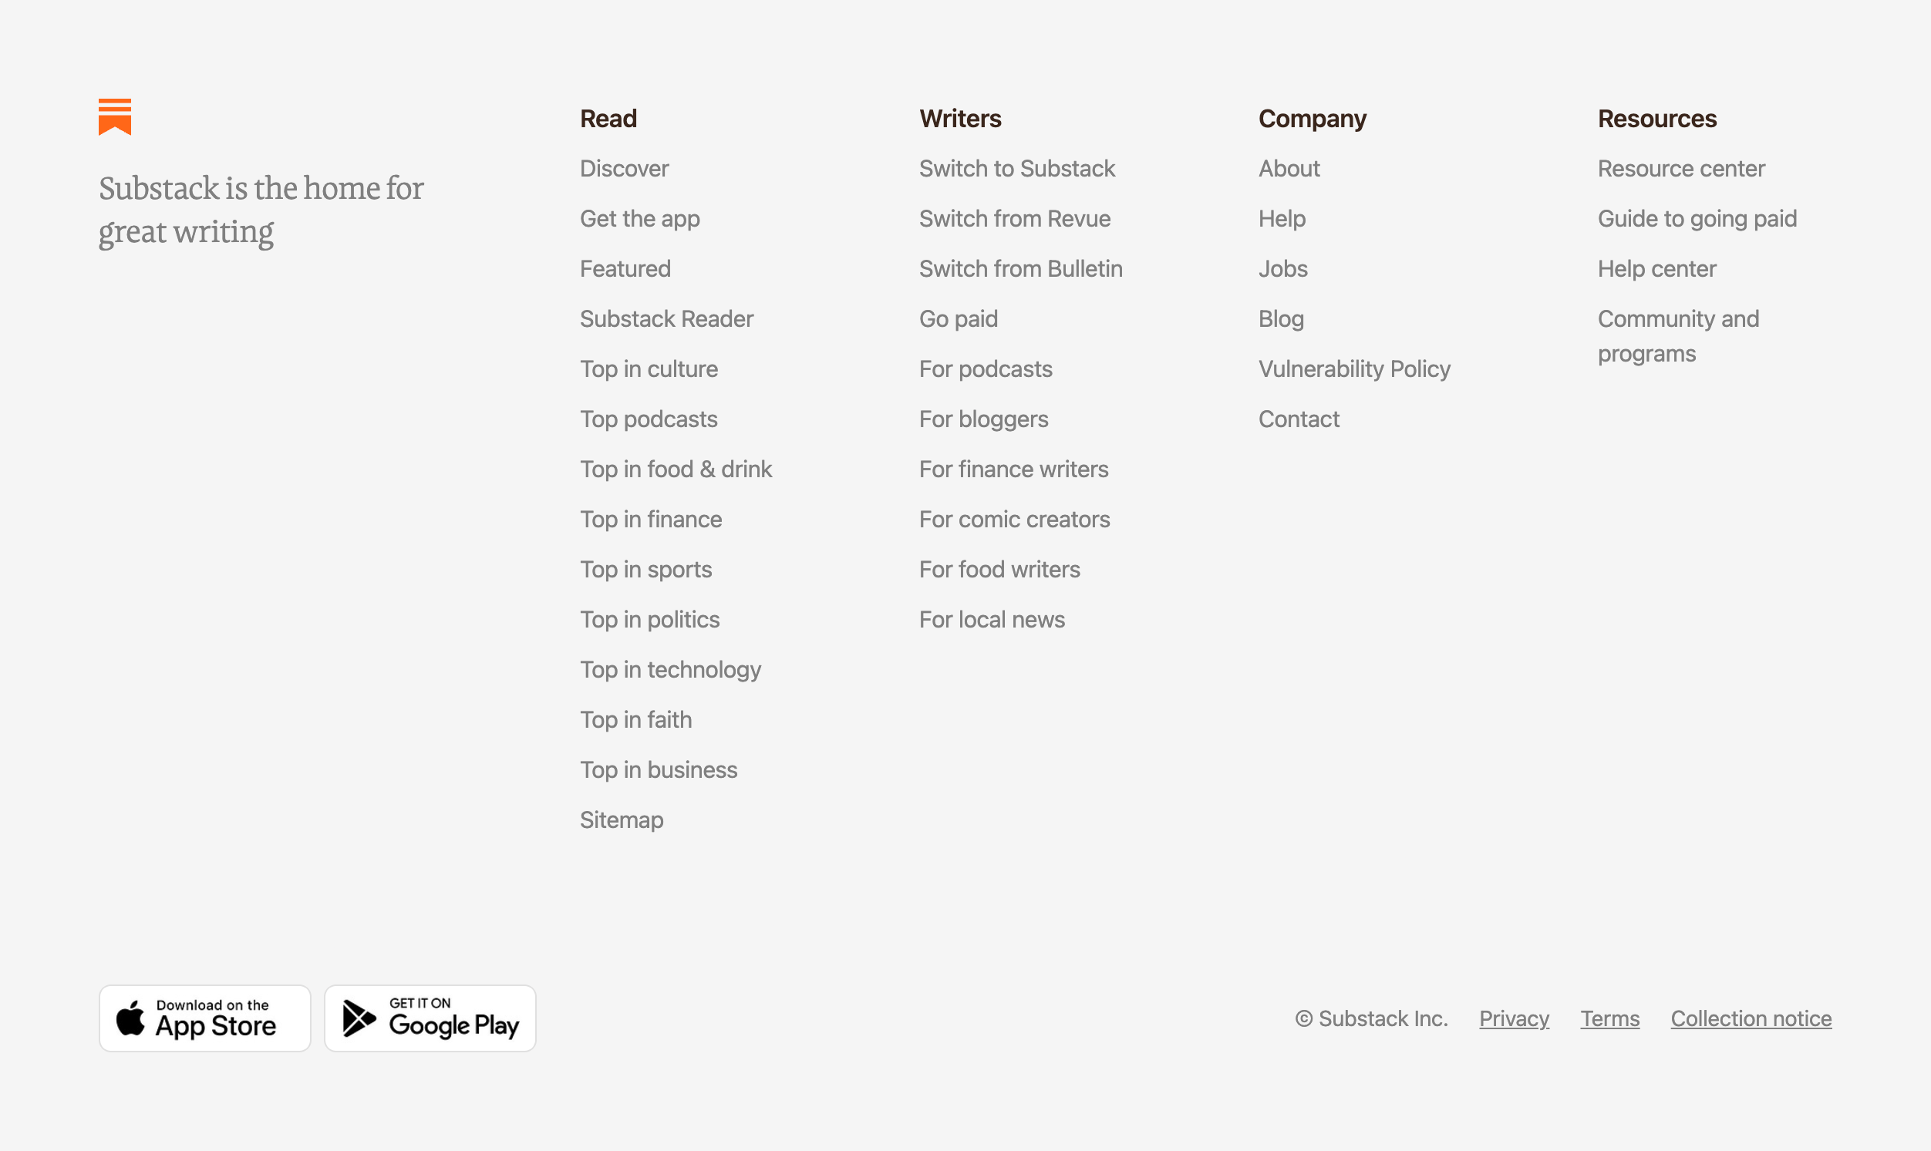
Task: Open the Terms link
Action: click(x=1609, y=1018)
